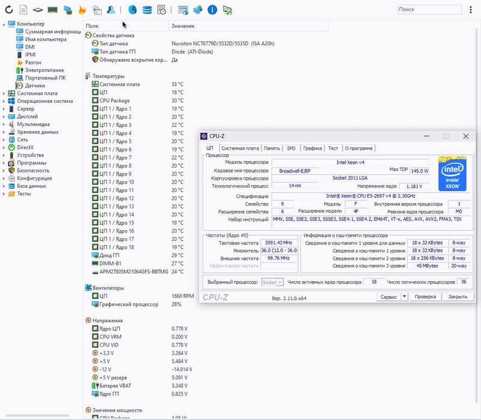Click the blue database stack toolbar icon

pyautogui.click(x=147, y=10)
